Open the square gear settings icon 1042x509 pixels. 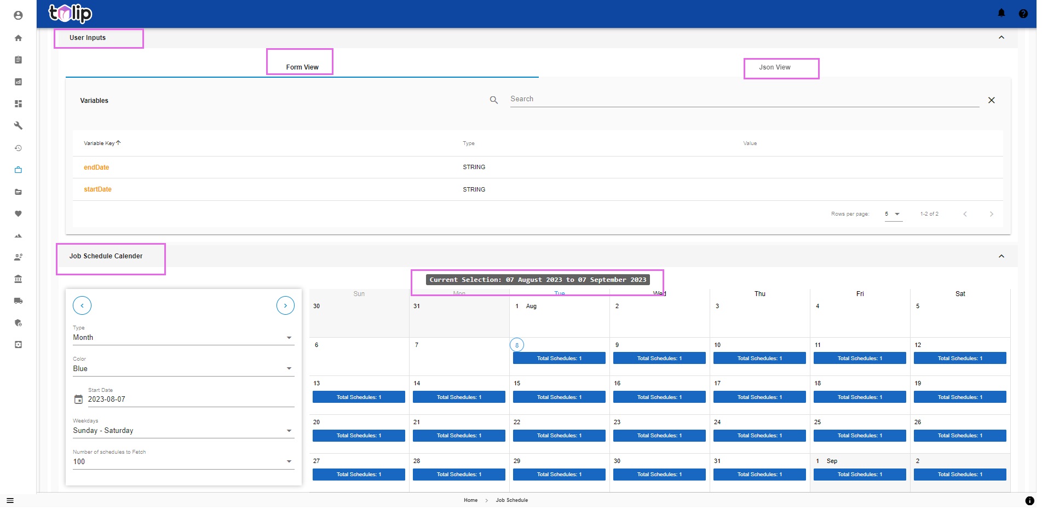18,344
